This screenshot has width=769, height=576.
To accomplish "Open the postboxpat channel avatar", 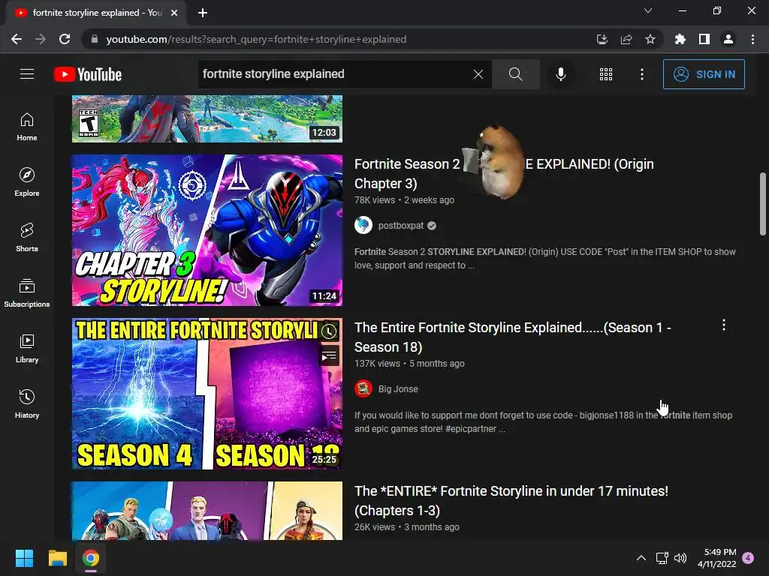I will pos(363,225).
